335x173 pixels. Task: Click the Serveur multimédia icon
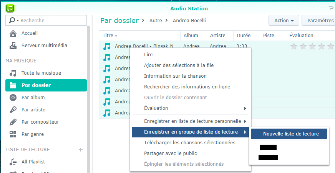click(13, 46)
